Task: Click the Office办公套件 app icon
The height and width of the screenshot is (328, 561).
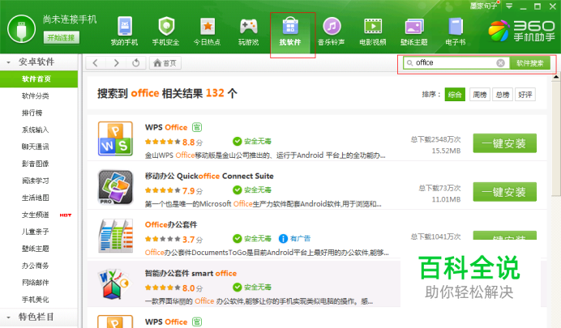Action: 115,236
